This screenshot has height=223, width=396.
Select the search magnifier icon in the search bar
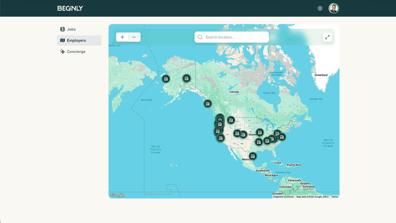coord(200,37)
